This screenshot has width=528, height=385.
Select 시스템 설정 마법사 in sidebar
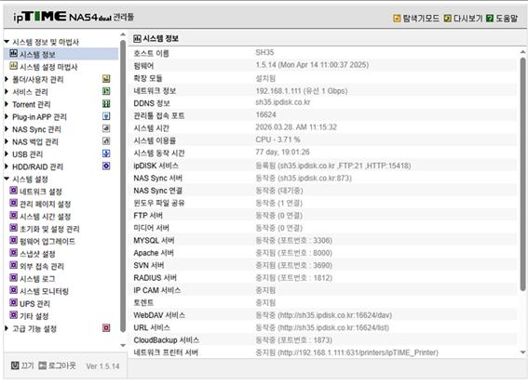(x=48, y=67)
